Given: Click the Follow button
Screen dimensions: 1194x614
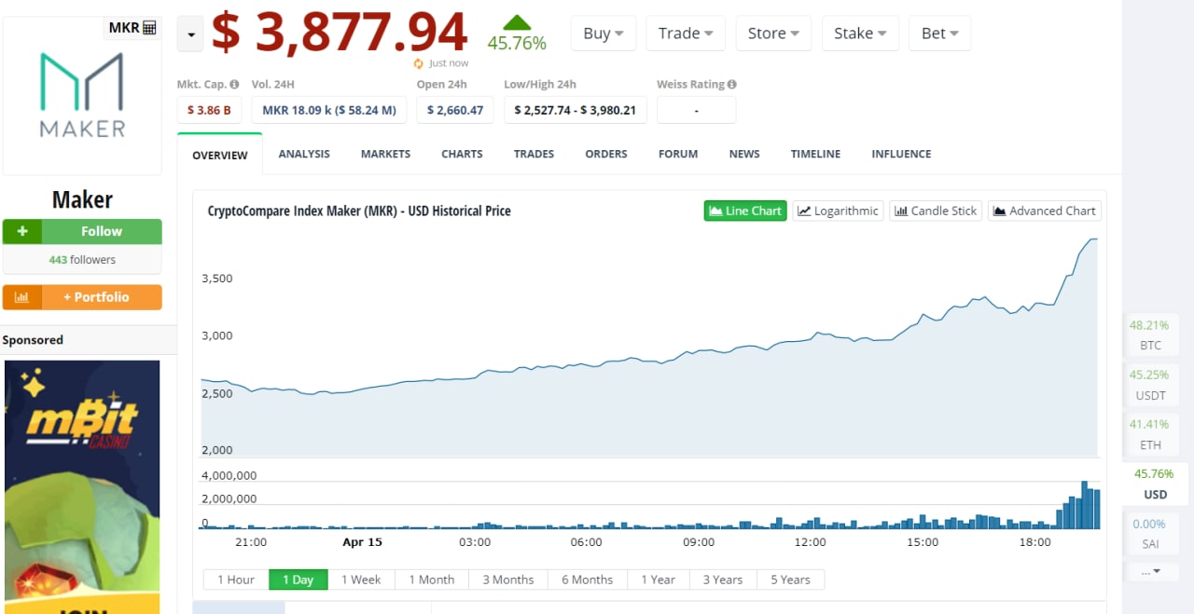Looking at the screenshot, I should [82, 231].
